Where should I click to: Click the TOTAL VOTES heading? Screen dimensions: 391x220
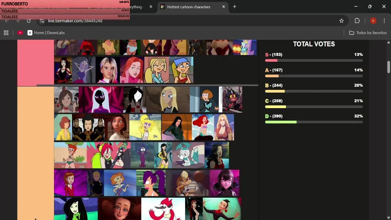[314, 44]
